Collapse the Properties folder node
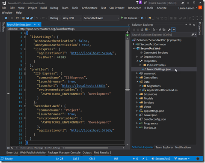 tap(137, 61)
